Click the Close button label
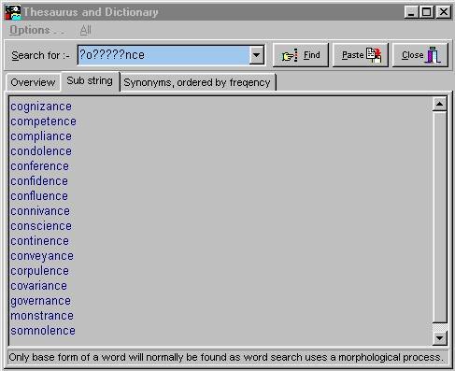This screenshot has width=455, height=371. click(x=412, y=55)
